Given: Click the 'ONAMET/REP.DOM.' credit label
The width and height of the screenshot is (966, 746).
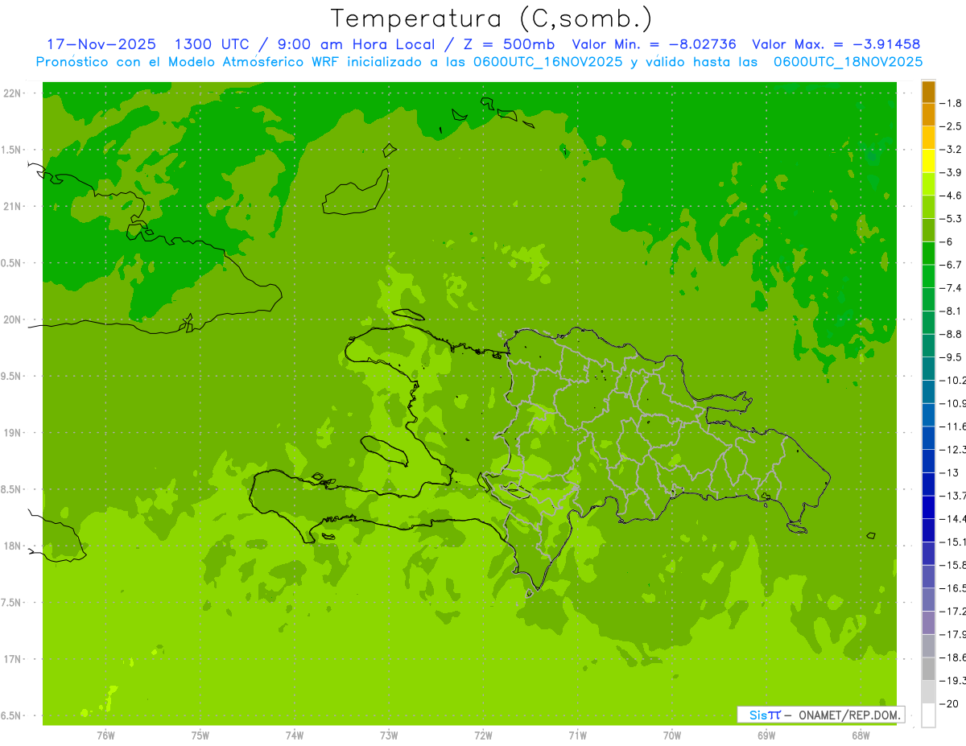Looking at the screenshot, I should click(x=850, y=715).
